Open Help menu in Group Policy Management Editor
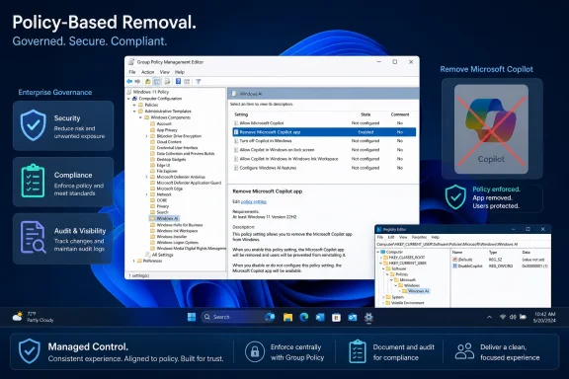Viewport: 569px width, 379px height. pos(180,72)
